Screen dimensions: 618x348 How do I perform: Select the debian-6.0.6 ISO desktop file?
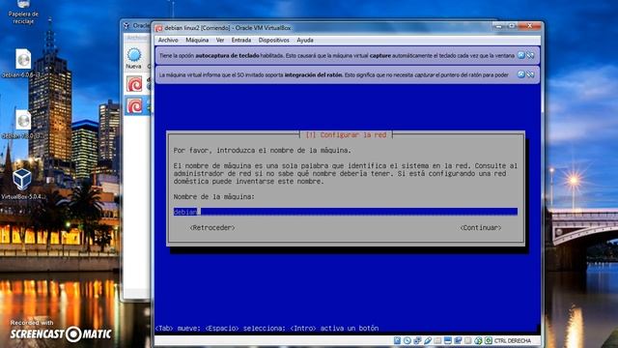pos(23,63)
